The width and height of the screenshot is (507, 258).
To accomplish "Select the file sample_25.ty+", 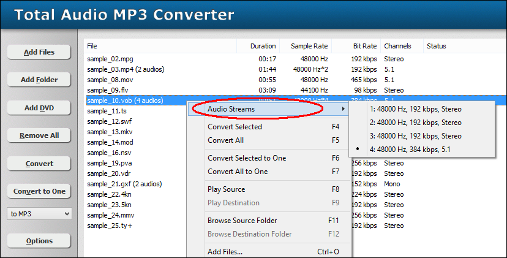I will coord(110,226).
